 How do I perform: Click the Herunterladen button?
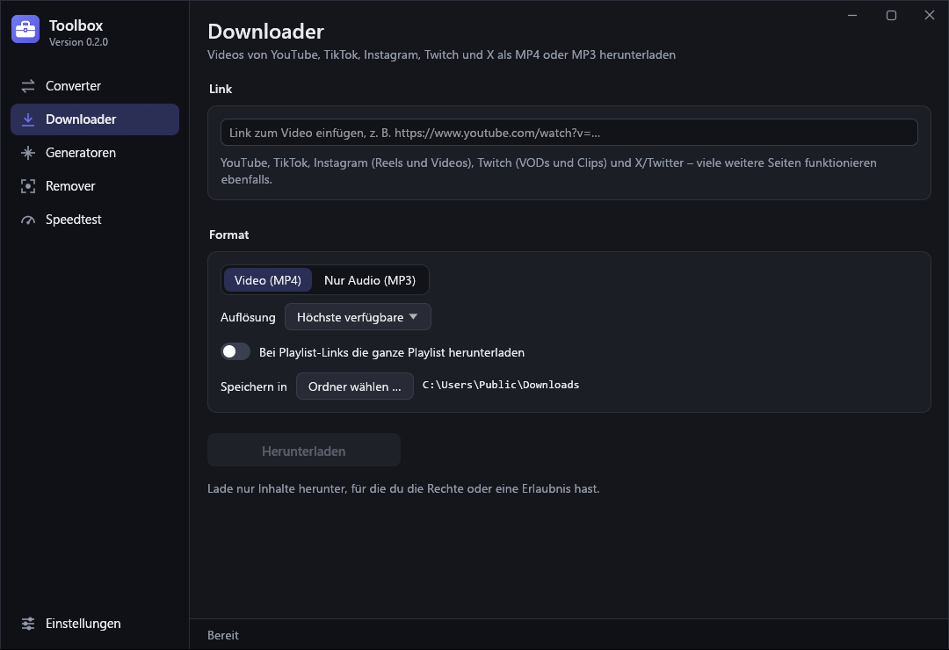(x=304, y=451)
